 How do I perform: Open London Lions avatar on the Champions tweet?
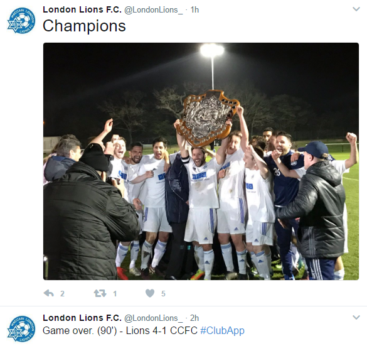click(x=21, y=20)
